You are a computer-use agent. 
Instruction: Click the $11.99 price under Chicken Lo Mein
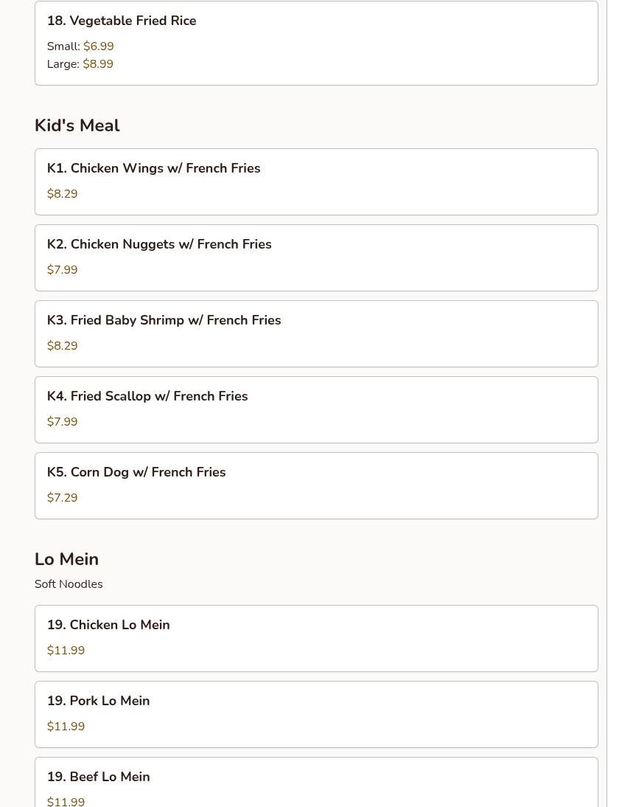coord(66,651)
